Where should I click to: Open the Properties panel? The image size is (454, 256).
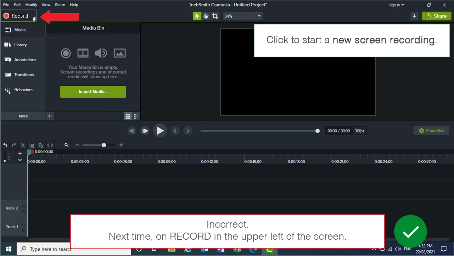[x=431, y=131]
